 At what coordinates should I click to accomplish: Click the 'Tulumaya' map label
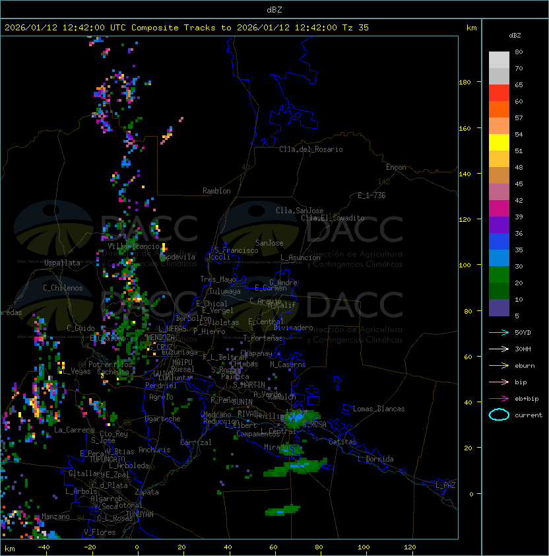click(x=225, y=291)
